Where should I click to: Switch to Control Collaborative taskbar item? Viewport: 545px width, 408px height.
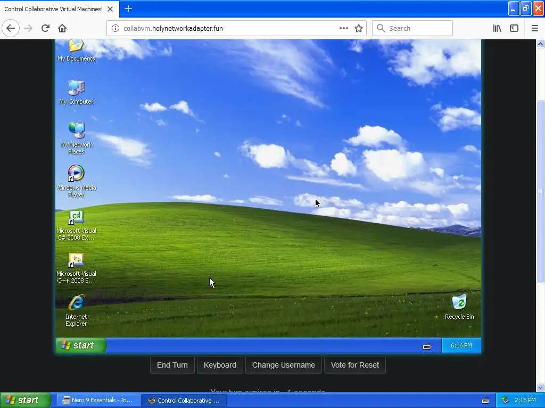tap(185, 401)
